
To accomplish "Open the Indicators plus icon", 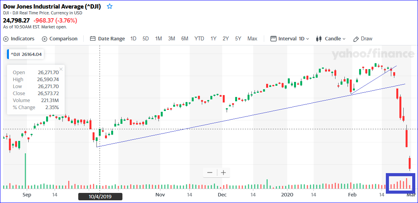I will pos(6,39).
